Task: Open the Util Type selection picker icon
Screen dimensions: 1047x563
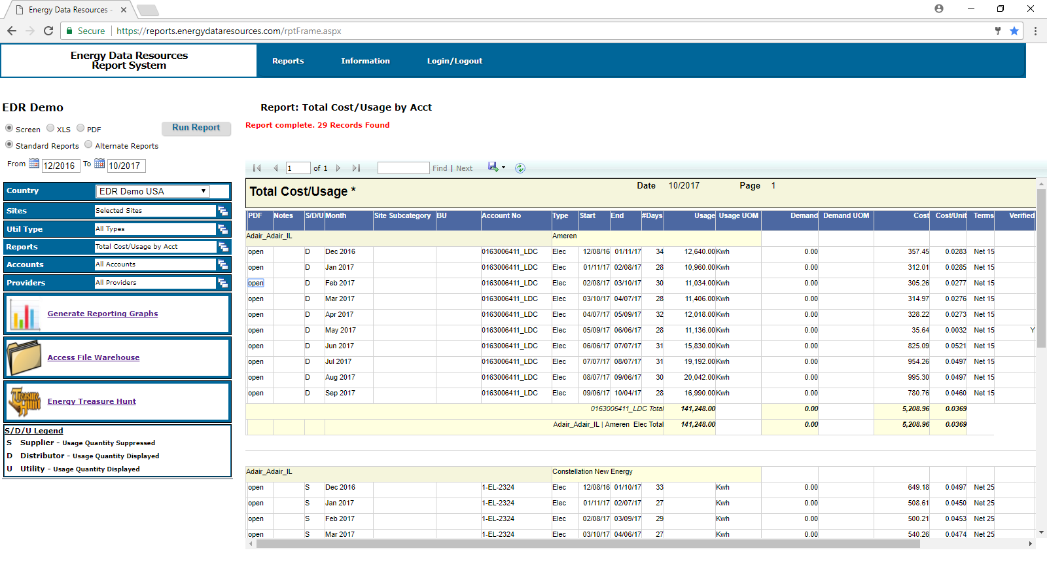Action: tap(223, 229)
